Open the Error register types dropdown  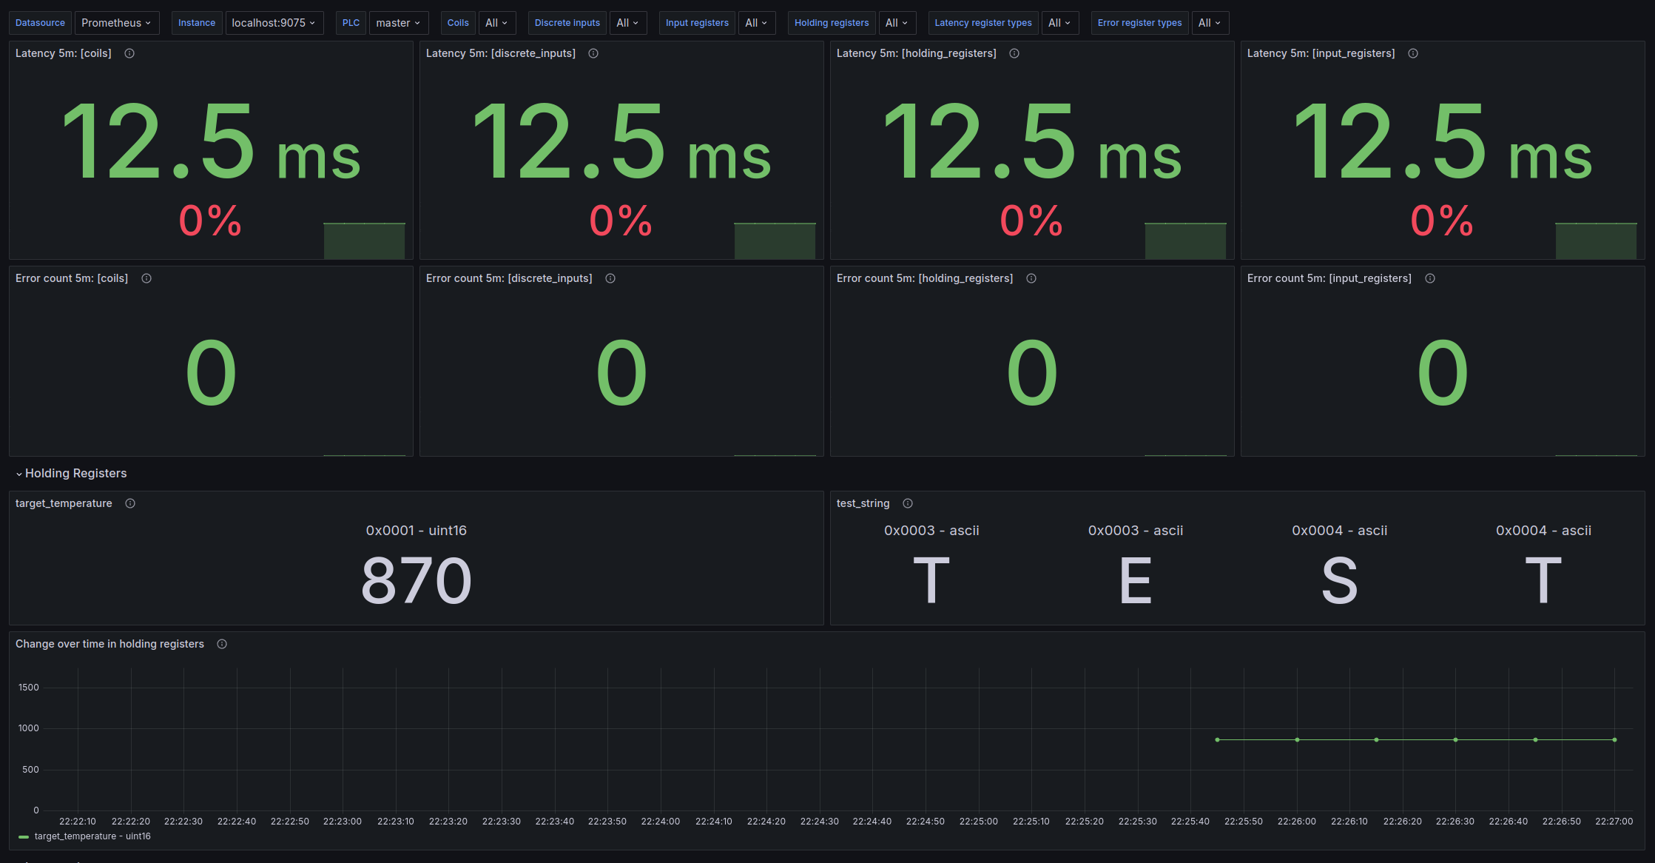[x=1210, y=23]
